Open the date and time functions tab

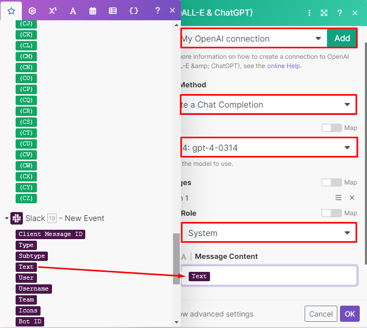93,11
